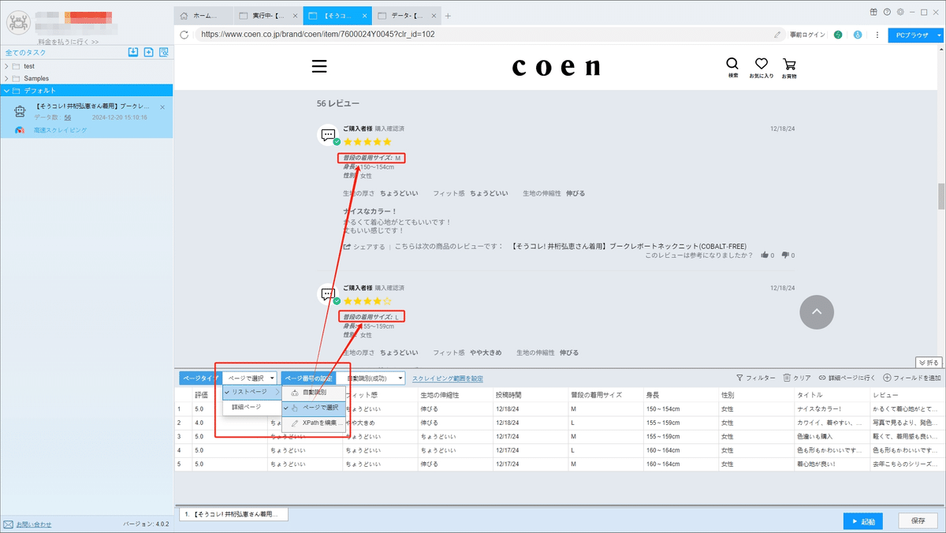Click the import task icon beside 全てのタスク

134,52
